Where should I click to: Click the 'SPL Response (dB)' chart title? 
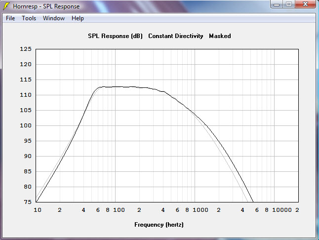coord(115,36)
